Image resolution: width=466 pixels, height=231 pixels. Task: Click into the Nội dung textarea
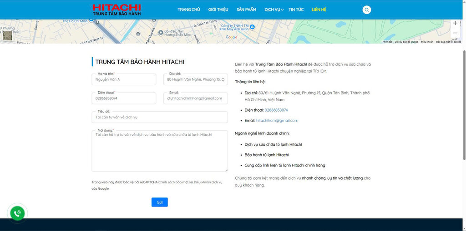(x=159, y=152)
